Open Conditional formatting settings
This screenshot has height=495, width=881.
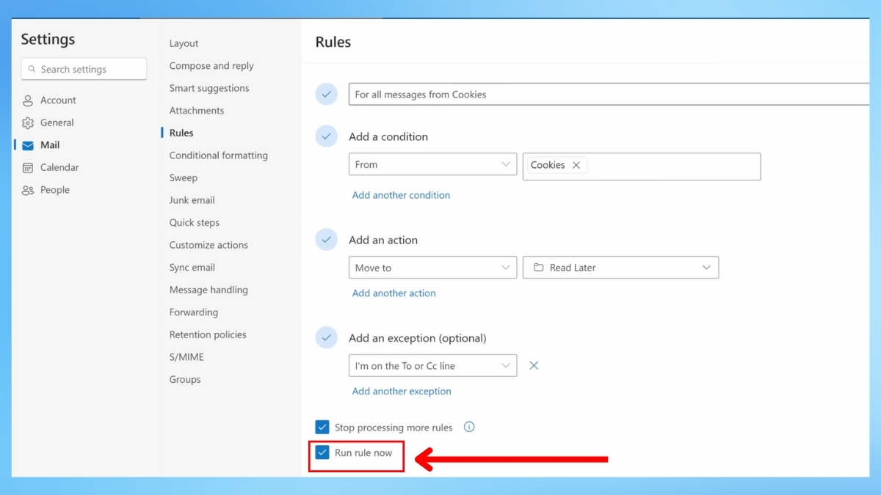pyautogui.click(x=218, y=155)
